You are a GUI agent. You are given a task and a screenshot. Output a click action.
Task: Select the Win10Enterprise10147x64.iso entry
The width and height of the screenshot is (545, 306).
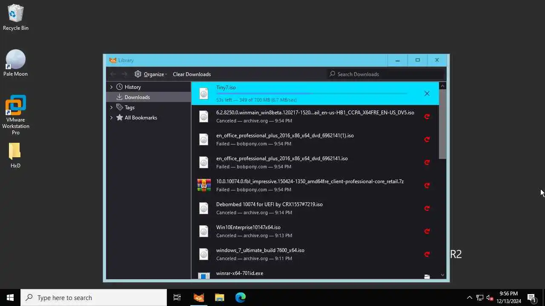(x=315, y=231)
